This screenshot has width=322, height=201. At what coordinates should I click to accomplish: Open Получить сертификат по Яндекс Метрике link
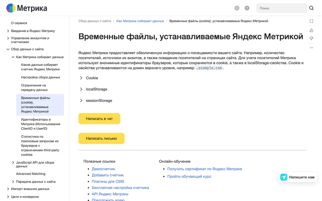pos(204,169)
